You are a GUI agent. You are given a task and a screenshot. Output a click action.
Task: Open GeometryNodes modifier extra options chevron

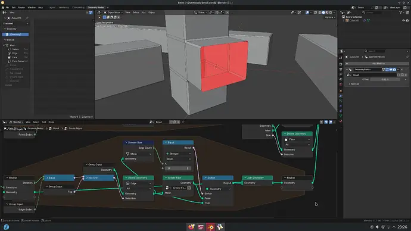[x=398, y=70]
